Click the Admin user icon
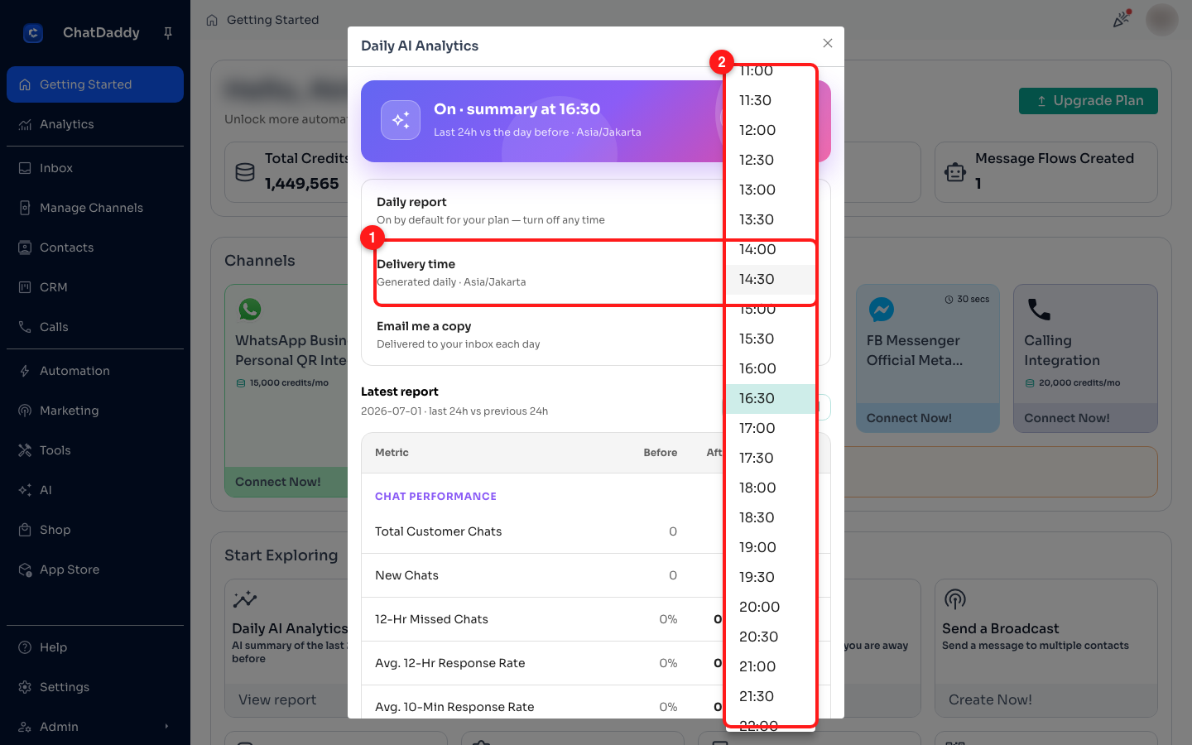The width and height of the screenshot is (1192, 745). 25,727
